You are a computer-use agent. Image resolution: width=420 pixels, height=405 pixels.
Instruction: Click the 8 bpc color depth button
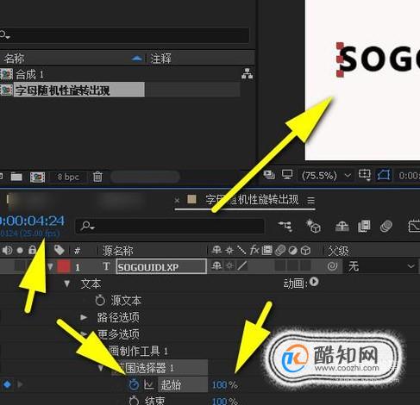[68, 177]
